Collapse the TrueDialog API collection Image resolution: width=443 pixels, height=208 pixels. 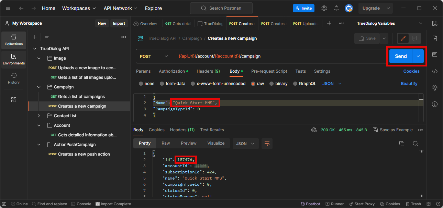point(35,49)
